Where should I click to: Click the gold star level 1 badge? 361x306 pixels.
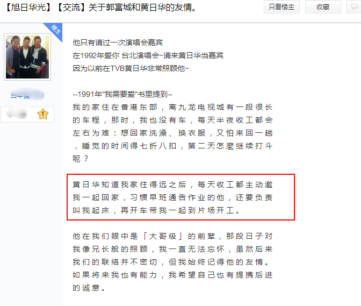(x=43, y=115)
